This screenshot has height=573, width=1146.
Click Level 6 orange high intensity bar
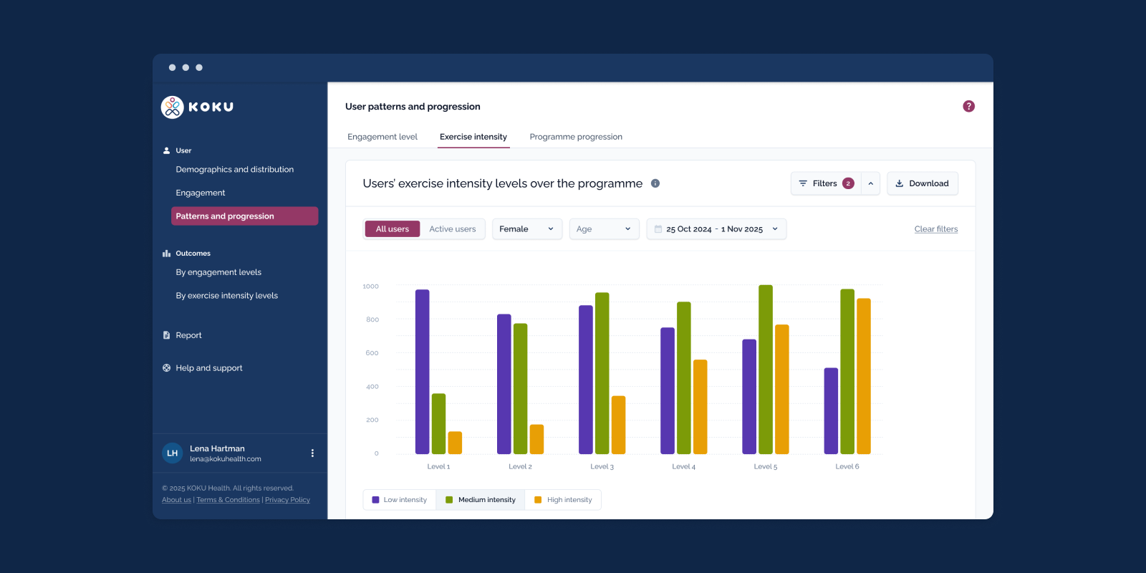[x=864, y=376]
